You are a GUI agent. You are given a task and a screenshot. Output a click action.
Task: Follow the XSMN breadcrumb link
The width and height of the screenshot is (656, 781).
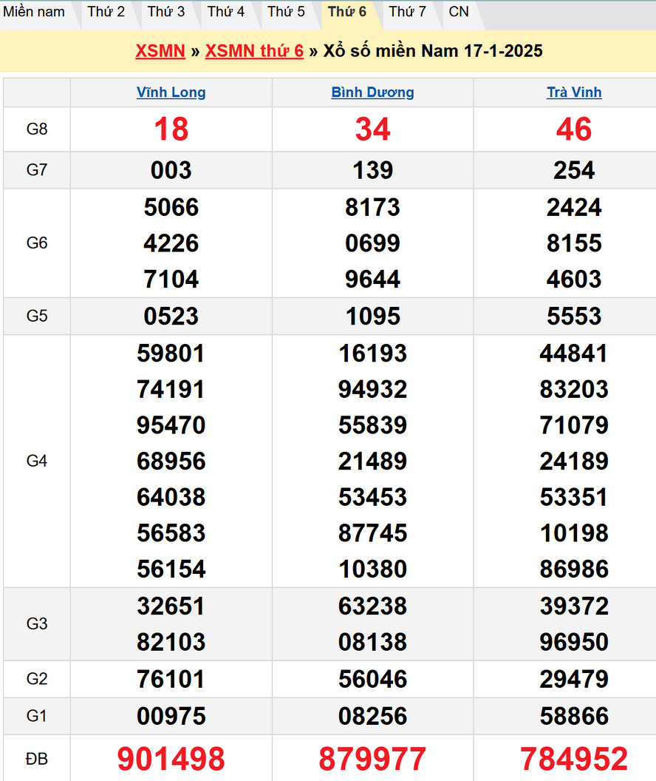tap(160, 51)
